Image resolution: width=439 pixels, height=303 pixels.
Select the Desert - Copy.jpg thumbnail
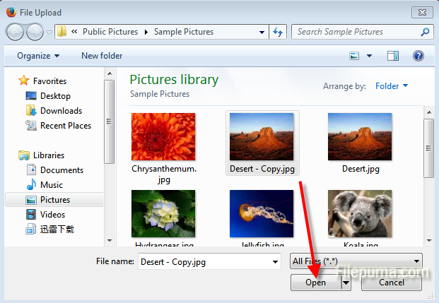pos(262,136)
